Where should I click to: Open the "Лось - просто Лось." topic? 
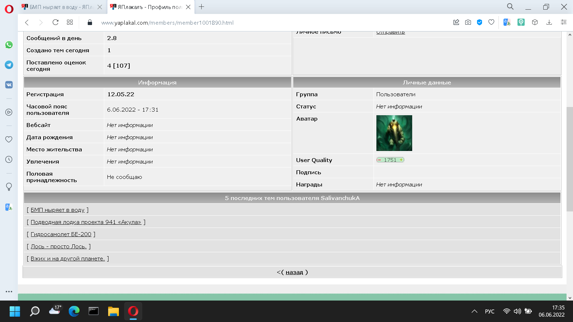(x=59, y=247)
